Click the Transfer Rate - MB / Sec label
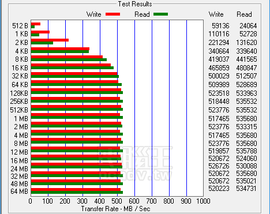This screenshot has height=214, width=270. click(x=116, y=209)
